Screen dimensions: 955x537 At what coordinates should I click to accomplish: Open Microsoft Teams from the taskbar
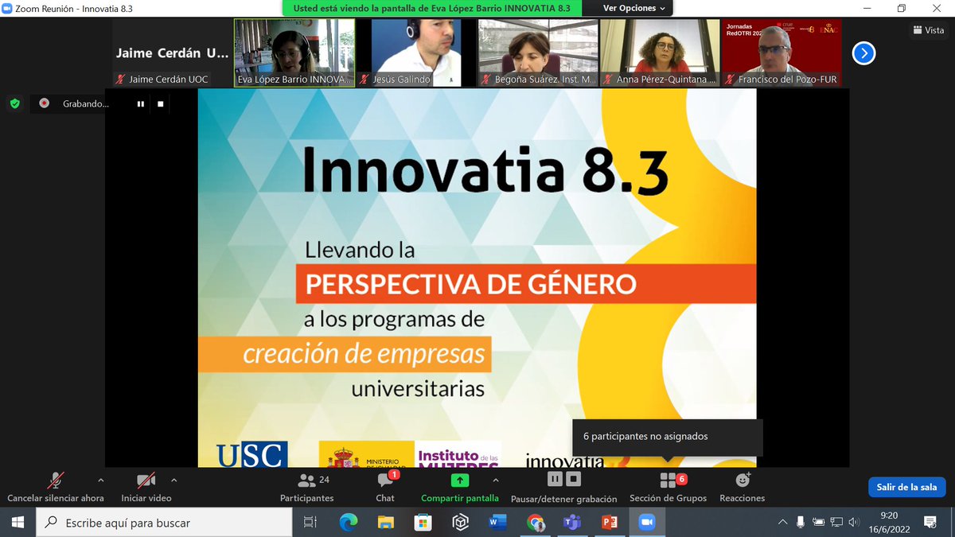click(x=572, y=523)
